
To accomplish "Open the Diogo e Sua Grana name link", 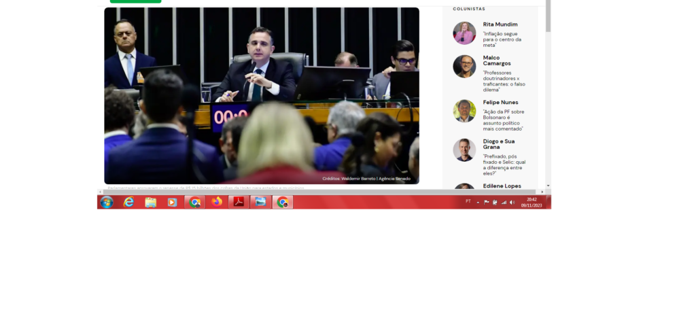I will pos(499,144).
